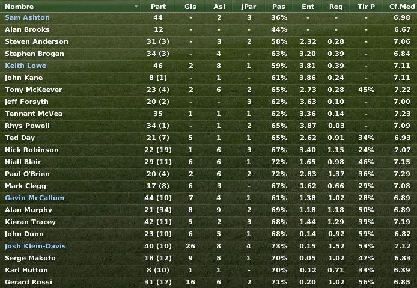The image size is (417, 288).
Task: Open Keith Lowe's player profile
Action: click(x=25, y=66)
